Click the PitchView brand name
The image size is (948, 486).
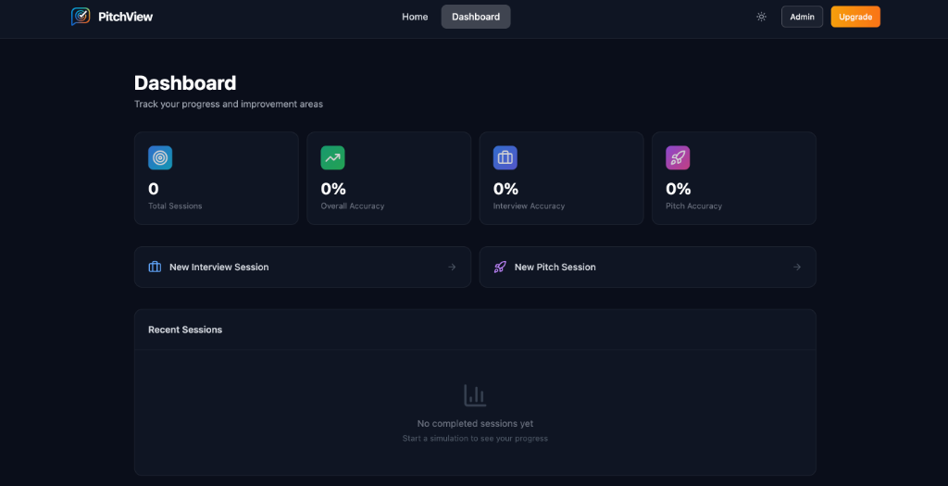(x=126, y=17)
